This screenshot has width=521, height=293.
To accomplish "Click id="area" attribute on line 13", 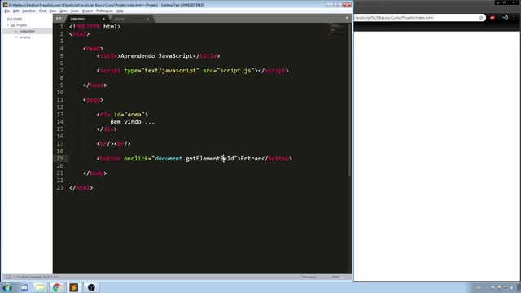I will pyautogui.click(x=129, y=114).
